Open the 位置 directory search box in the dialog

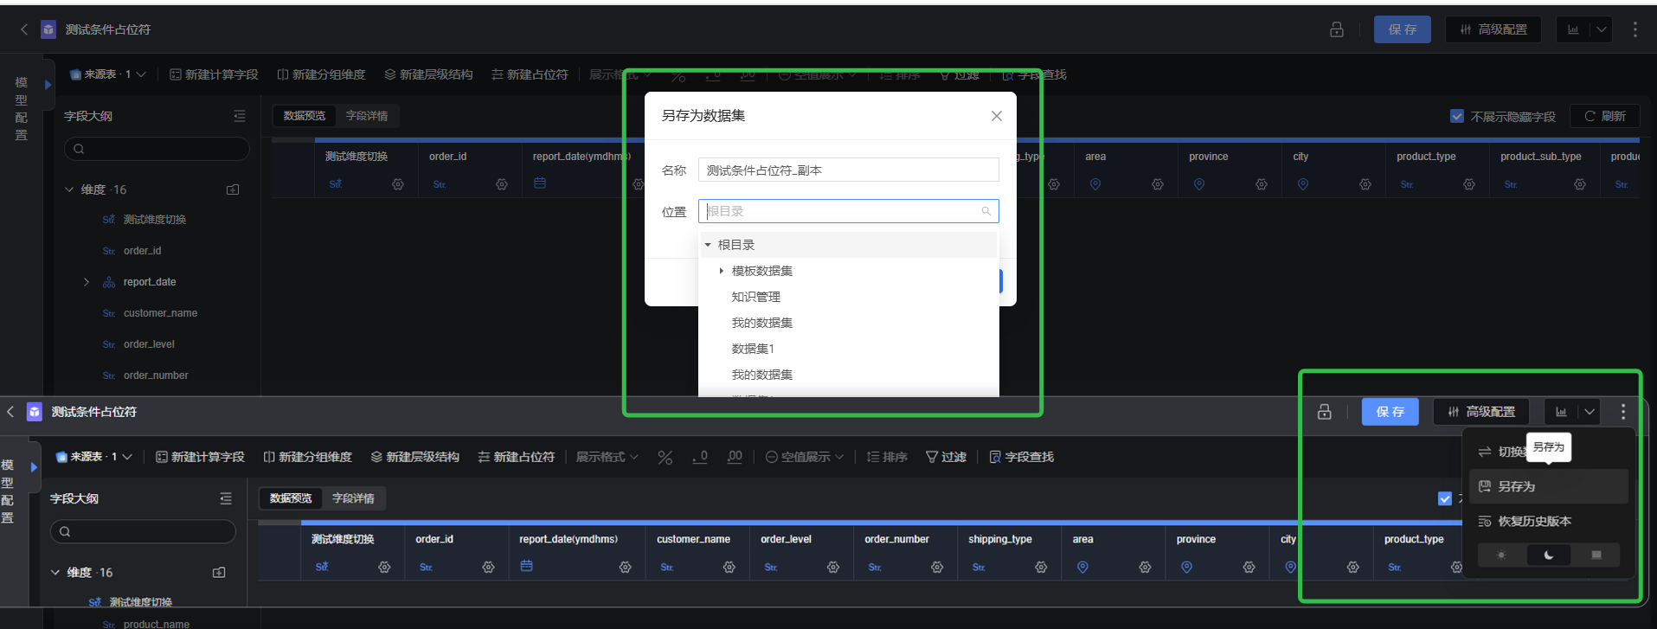pos(848,211)
